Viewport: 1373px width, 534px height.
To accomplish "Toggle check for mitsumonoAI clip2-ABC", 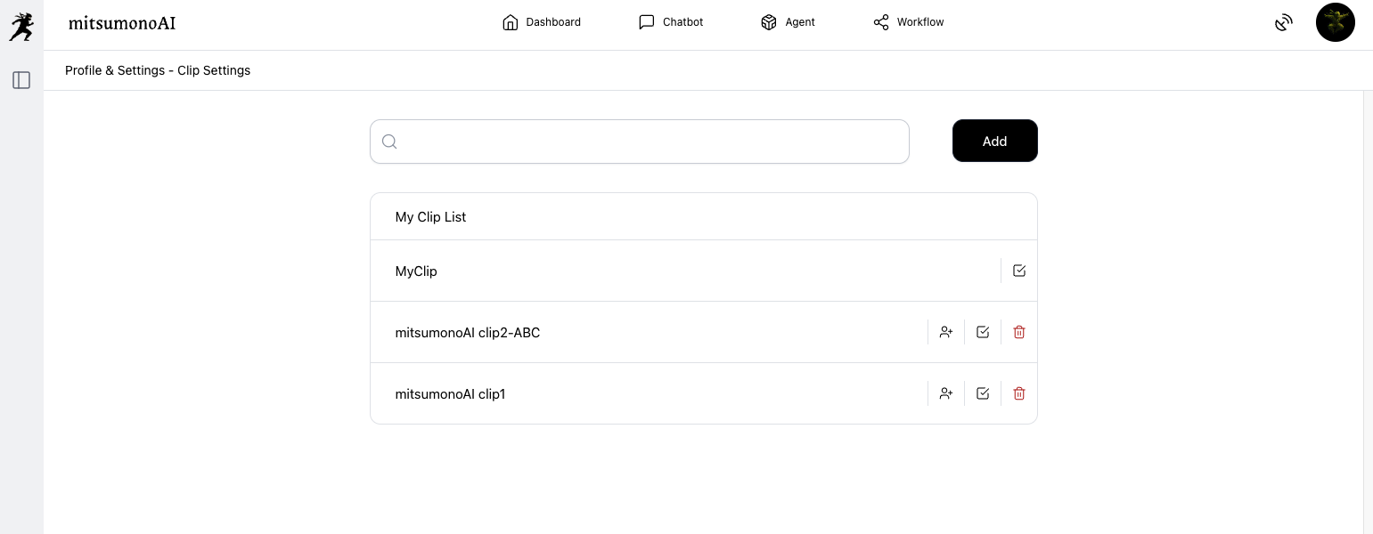I will (x=983, y=332).
